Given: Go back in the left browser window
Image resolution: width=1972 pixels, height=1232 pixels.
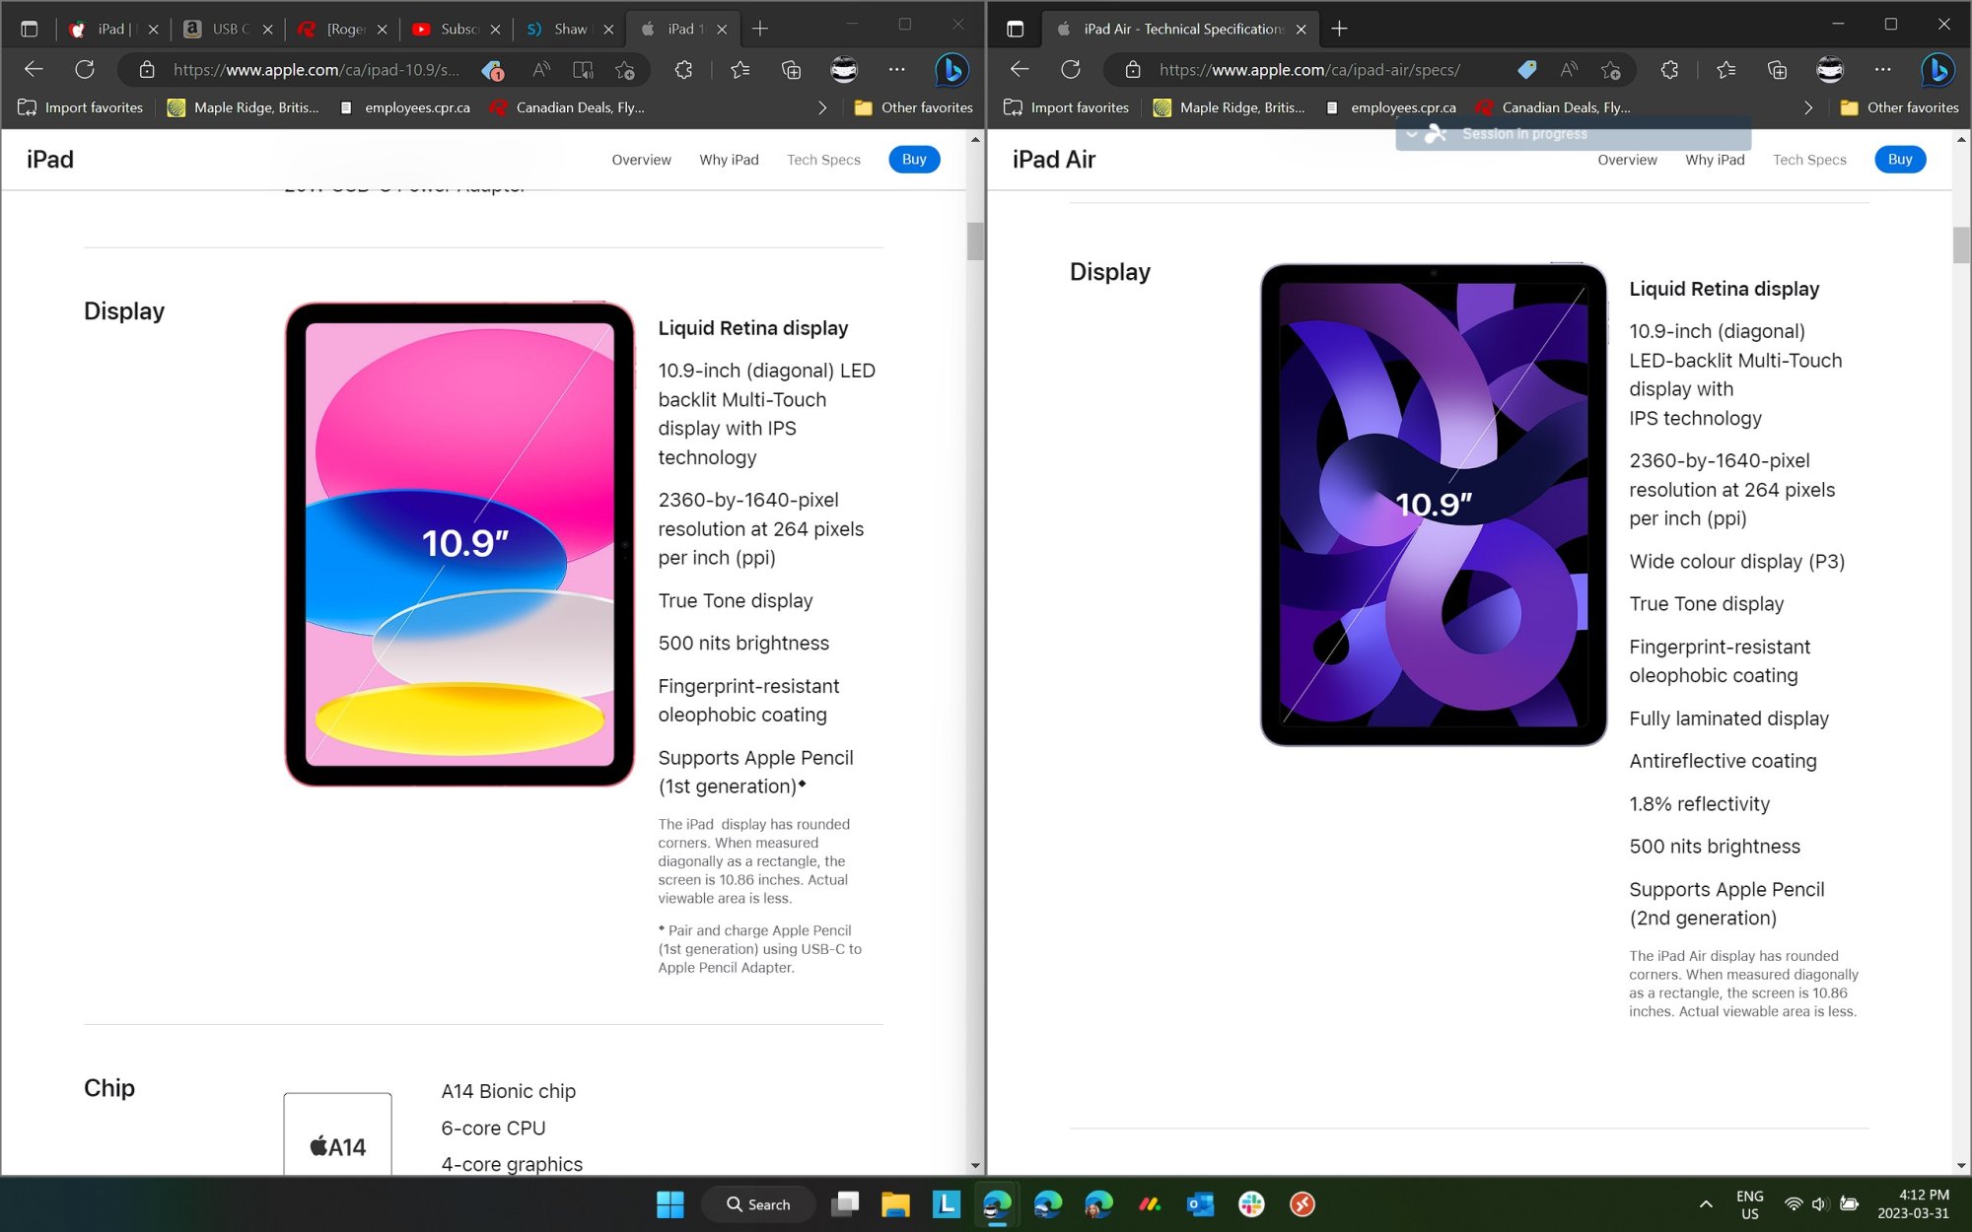Looking at the screenshot, I should [x=34, y=70].
